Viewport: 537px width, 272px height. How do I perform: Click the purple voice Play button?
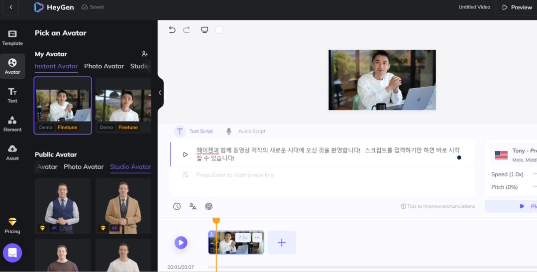(x=511, y=206)
